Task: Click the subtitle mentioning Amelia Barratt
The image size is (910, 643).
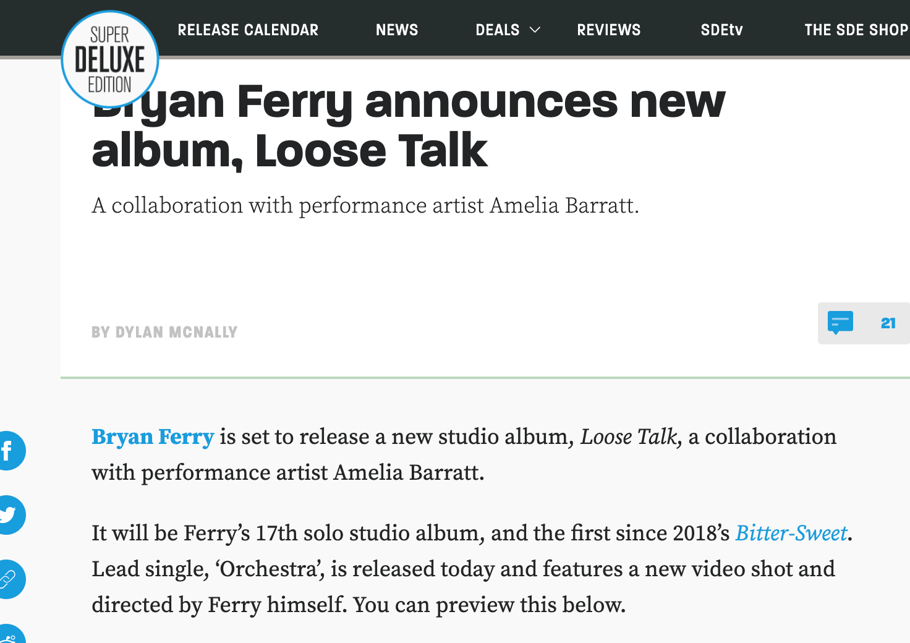Action: pos(365,205)
